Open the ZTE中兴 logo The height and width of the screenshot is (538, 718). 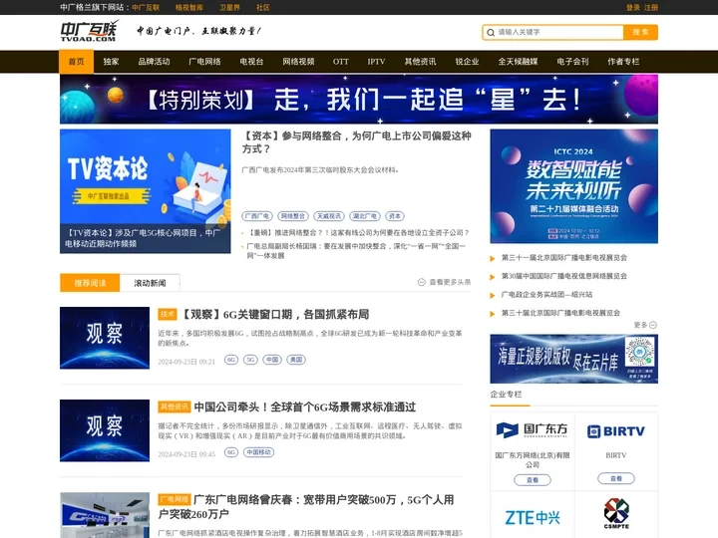tap(533, 518)
